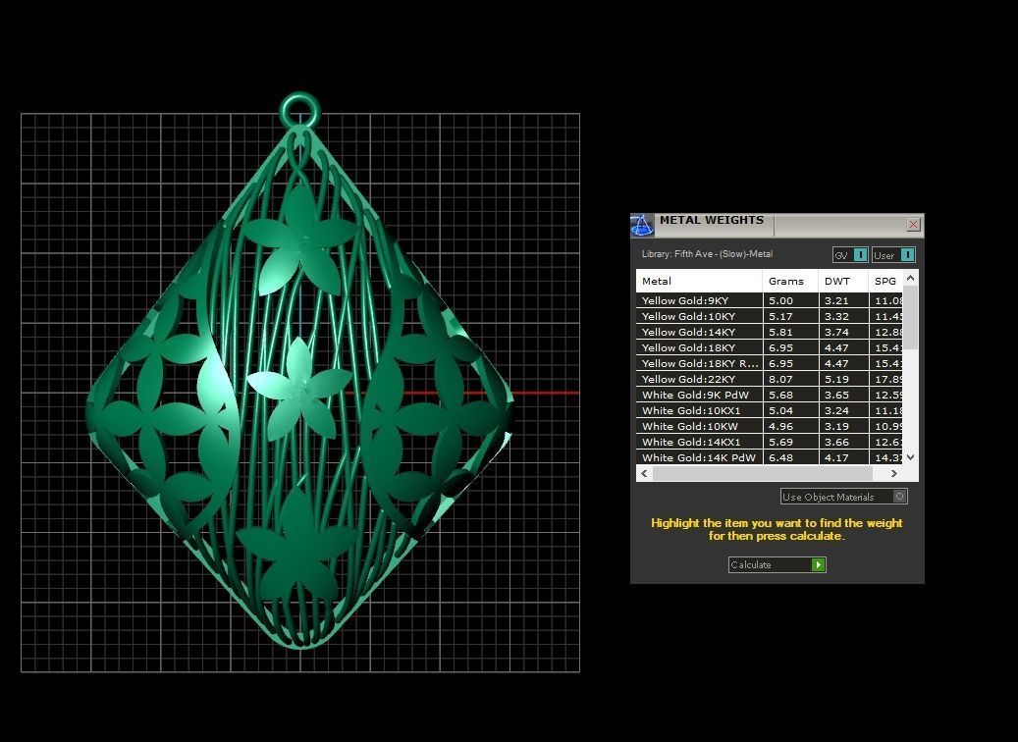Sort by the Metal column header
The width and height of the screenshot is (1018, 742).
(x=699, y=281)
